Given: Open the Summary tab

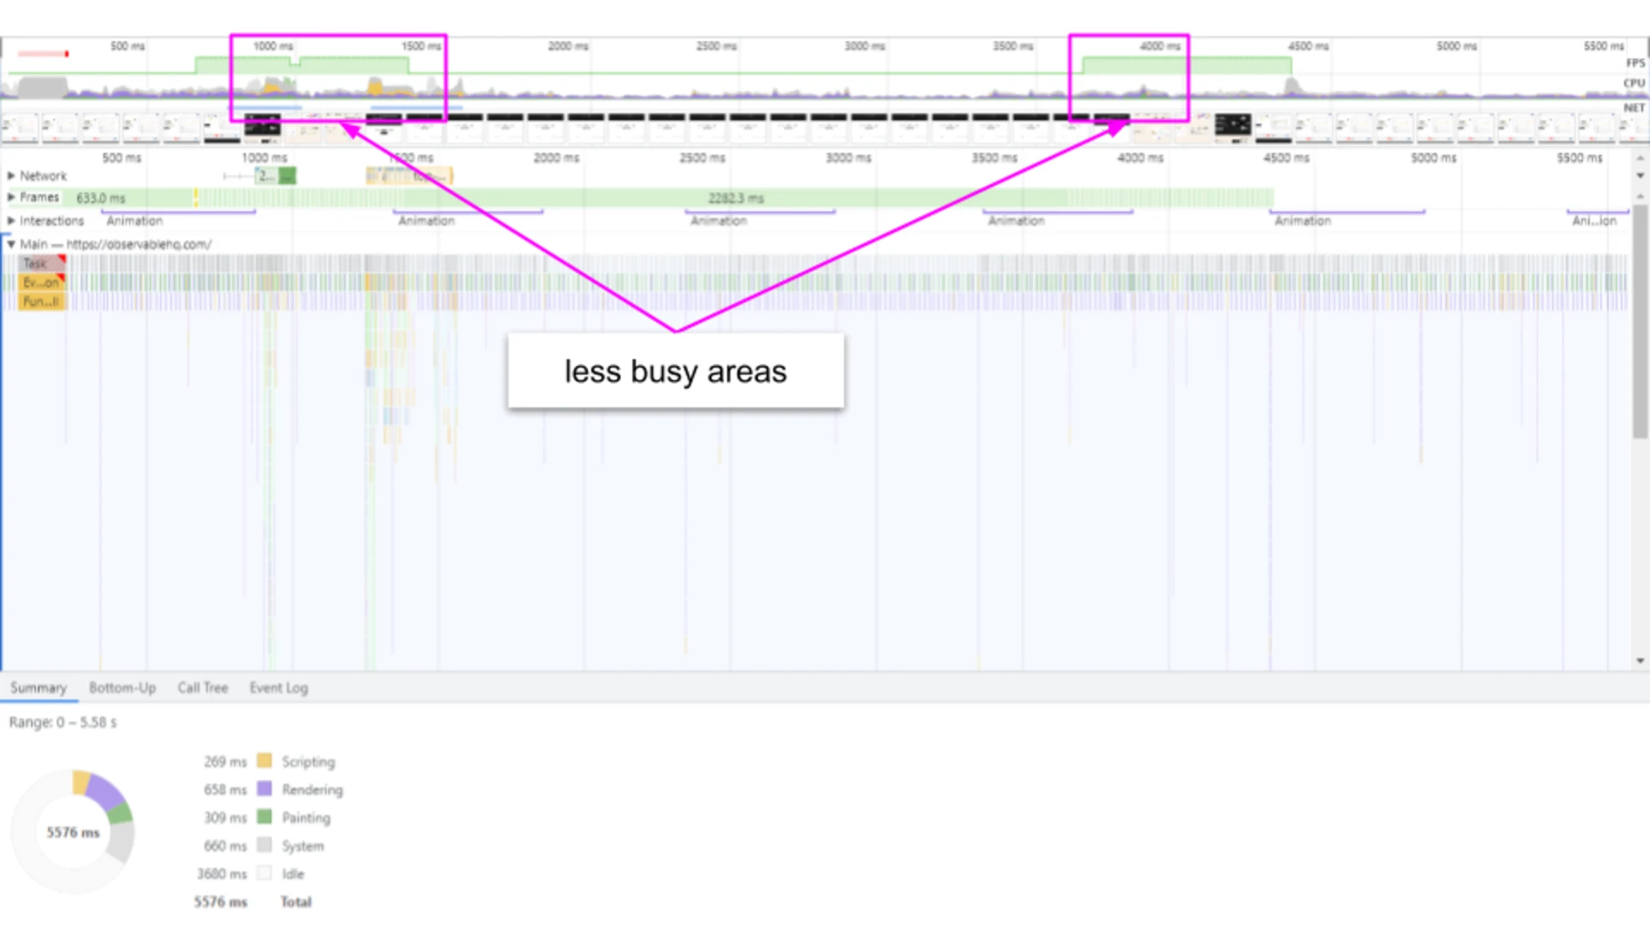Looking at the screenshot, I should point(39,687).
